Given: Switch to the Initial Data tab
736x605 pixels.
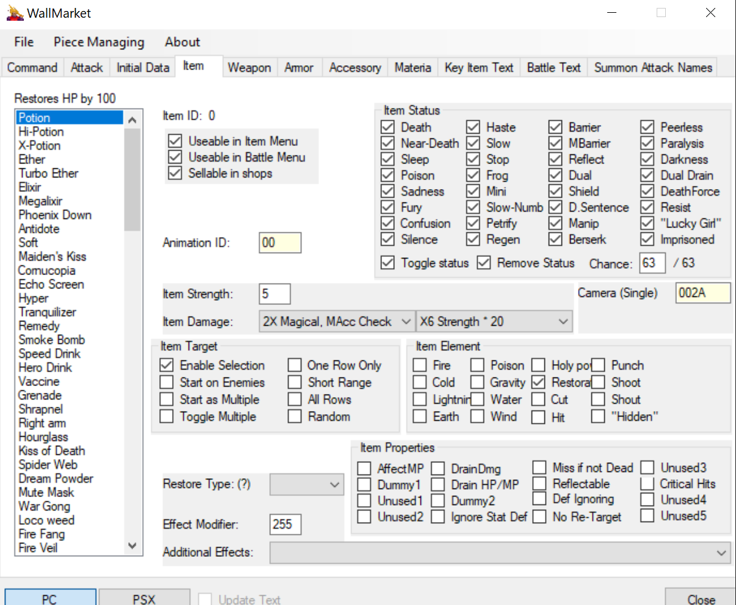Looking at the screenshot, I should [143, 68].
